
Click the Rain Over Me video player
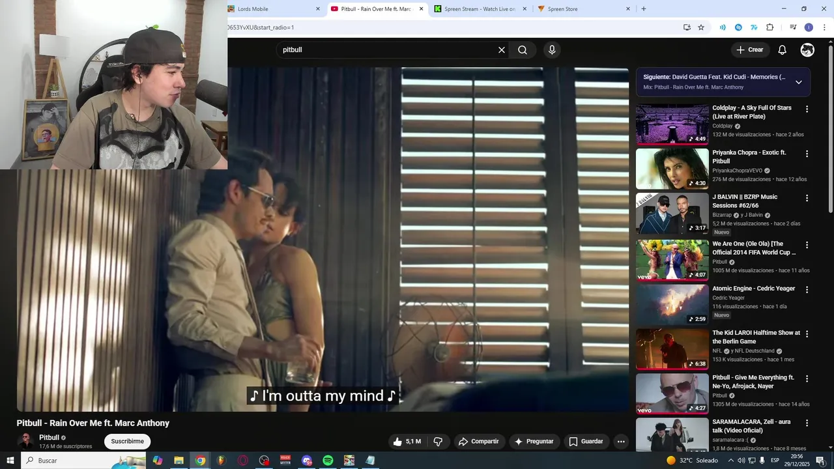tap(323, 239)
